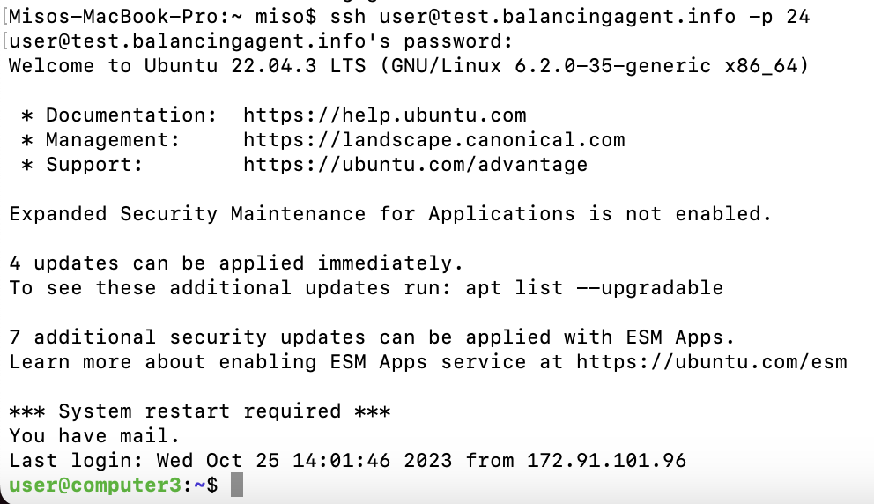Image resolution: width=874 pixels, height=504 pixels.
Task: Click the ssh command text on the first line
Action: click(x=570, y=17)
